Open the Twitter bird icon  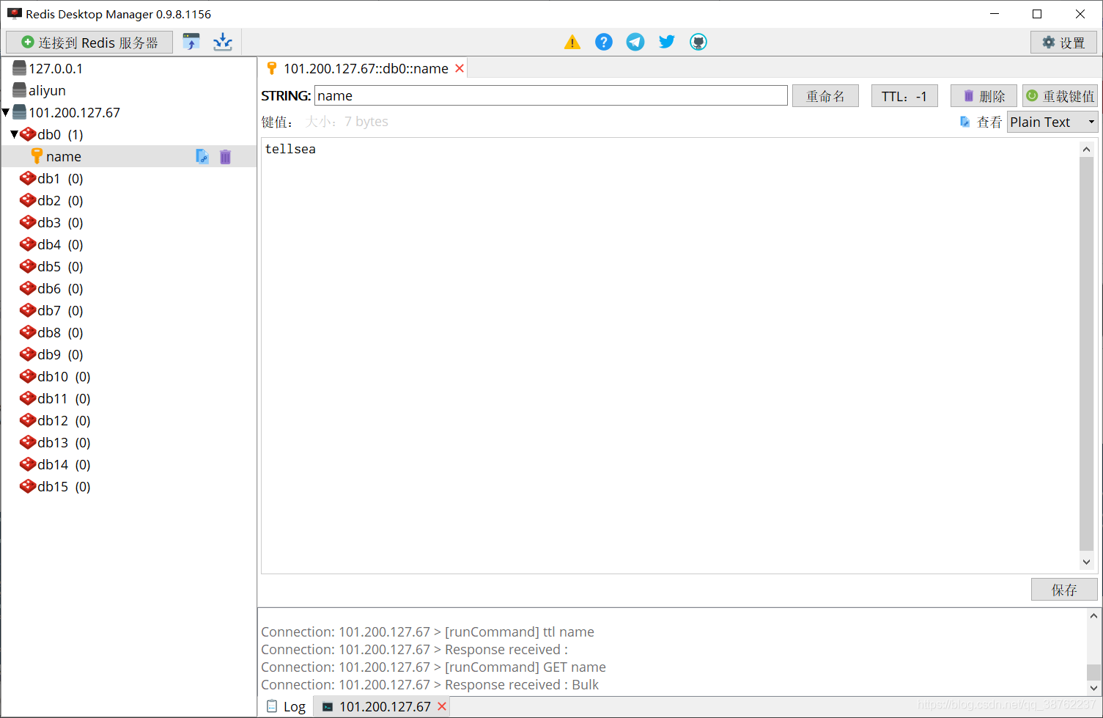(x=667, y=42)
